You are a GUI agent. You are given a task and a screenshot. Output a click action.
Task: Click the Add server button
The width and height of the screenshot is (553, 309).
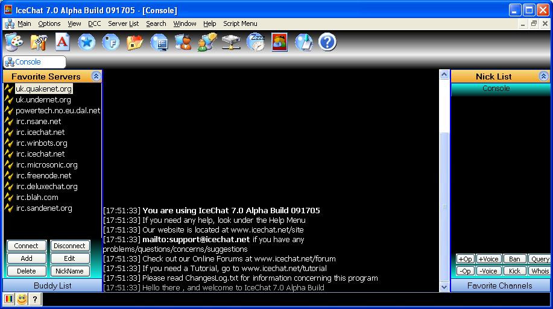(x=27, y=258)
